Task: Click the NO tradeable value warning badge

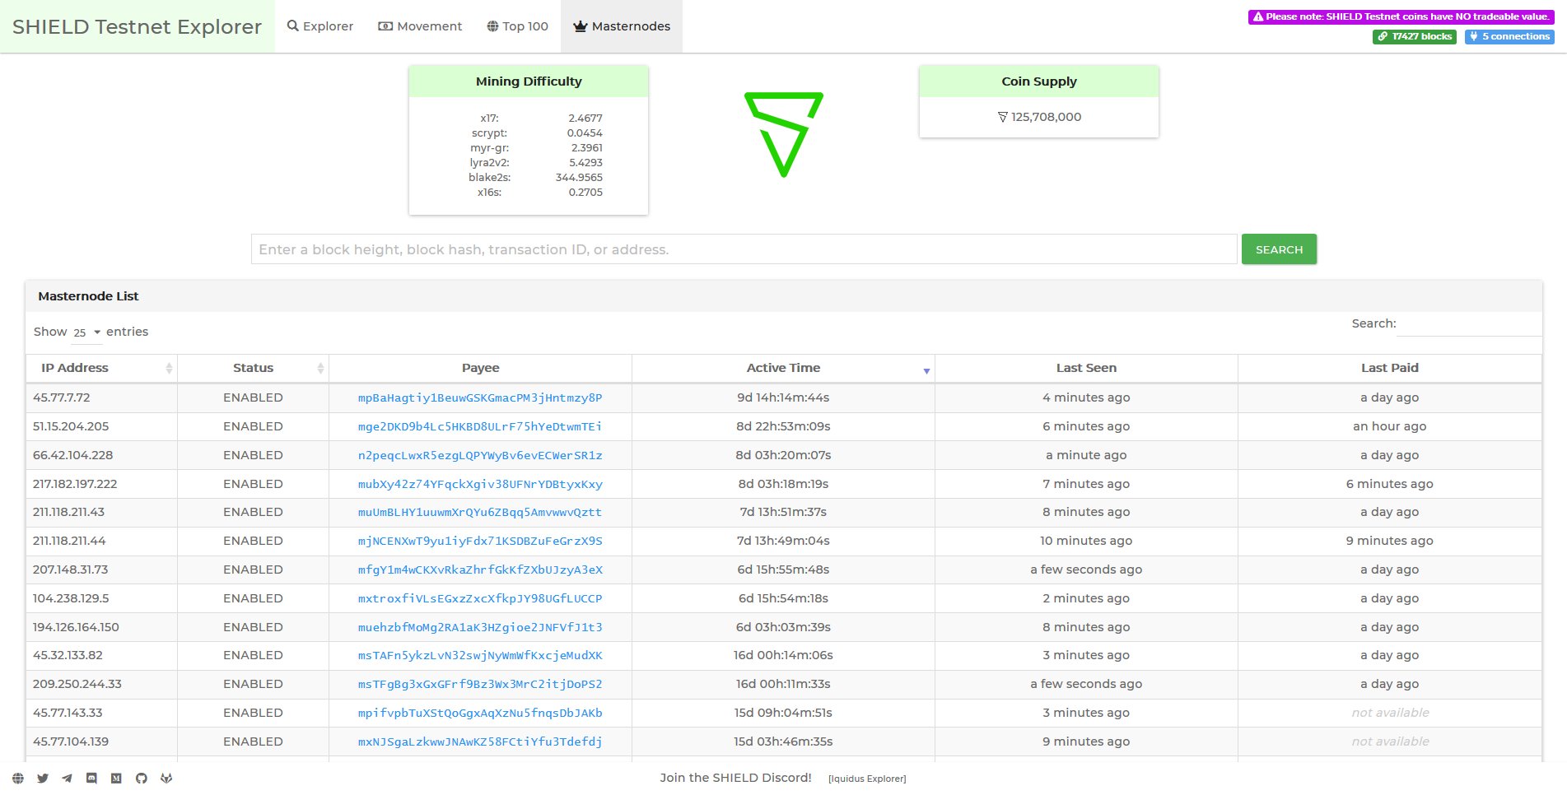Action: [x=1401, y=16]
